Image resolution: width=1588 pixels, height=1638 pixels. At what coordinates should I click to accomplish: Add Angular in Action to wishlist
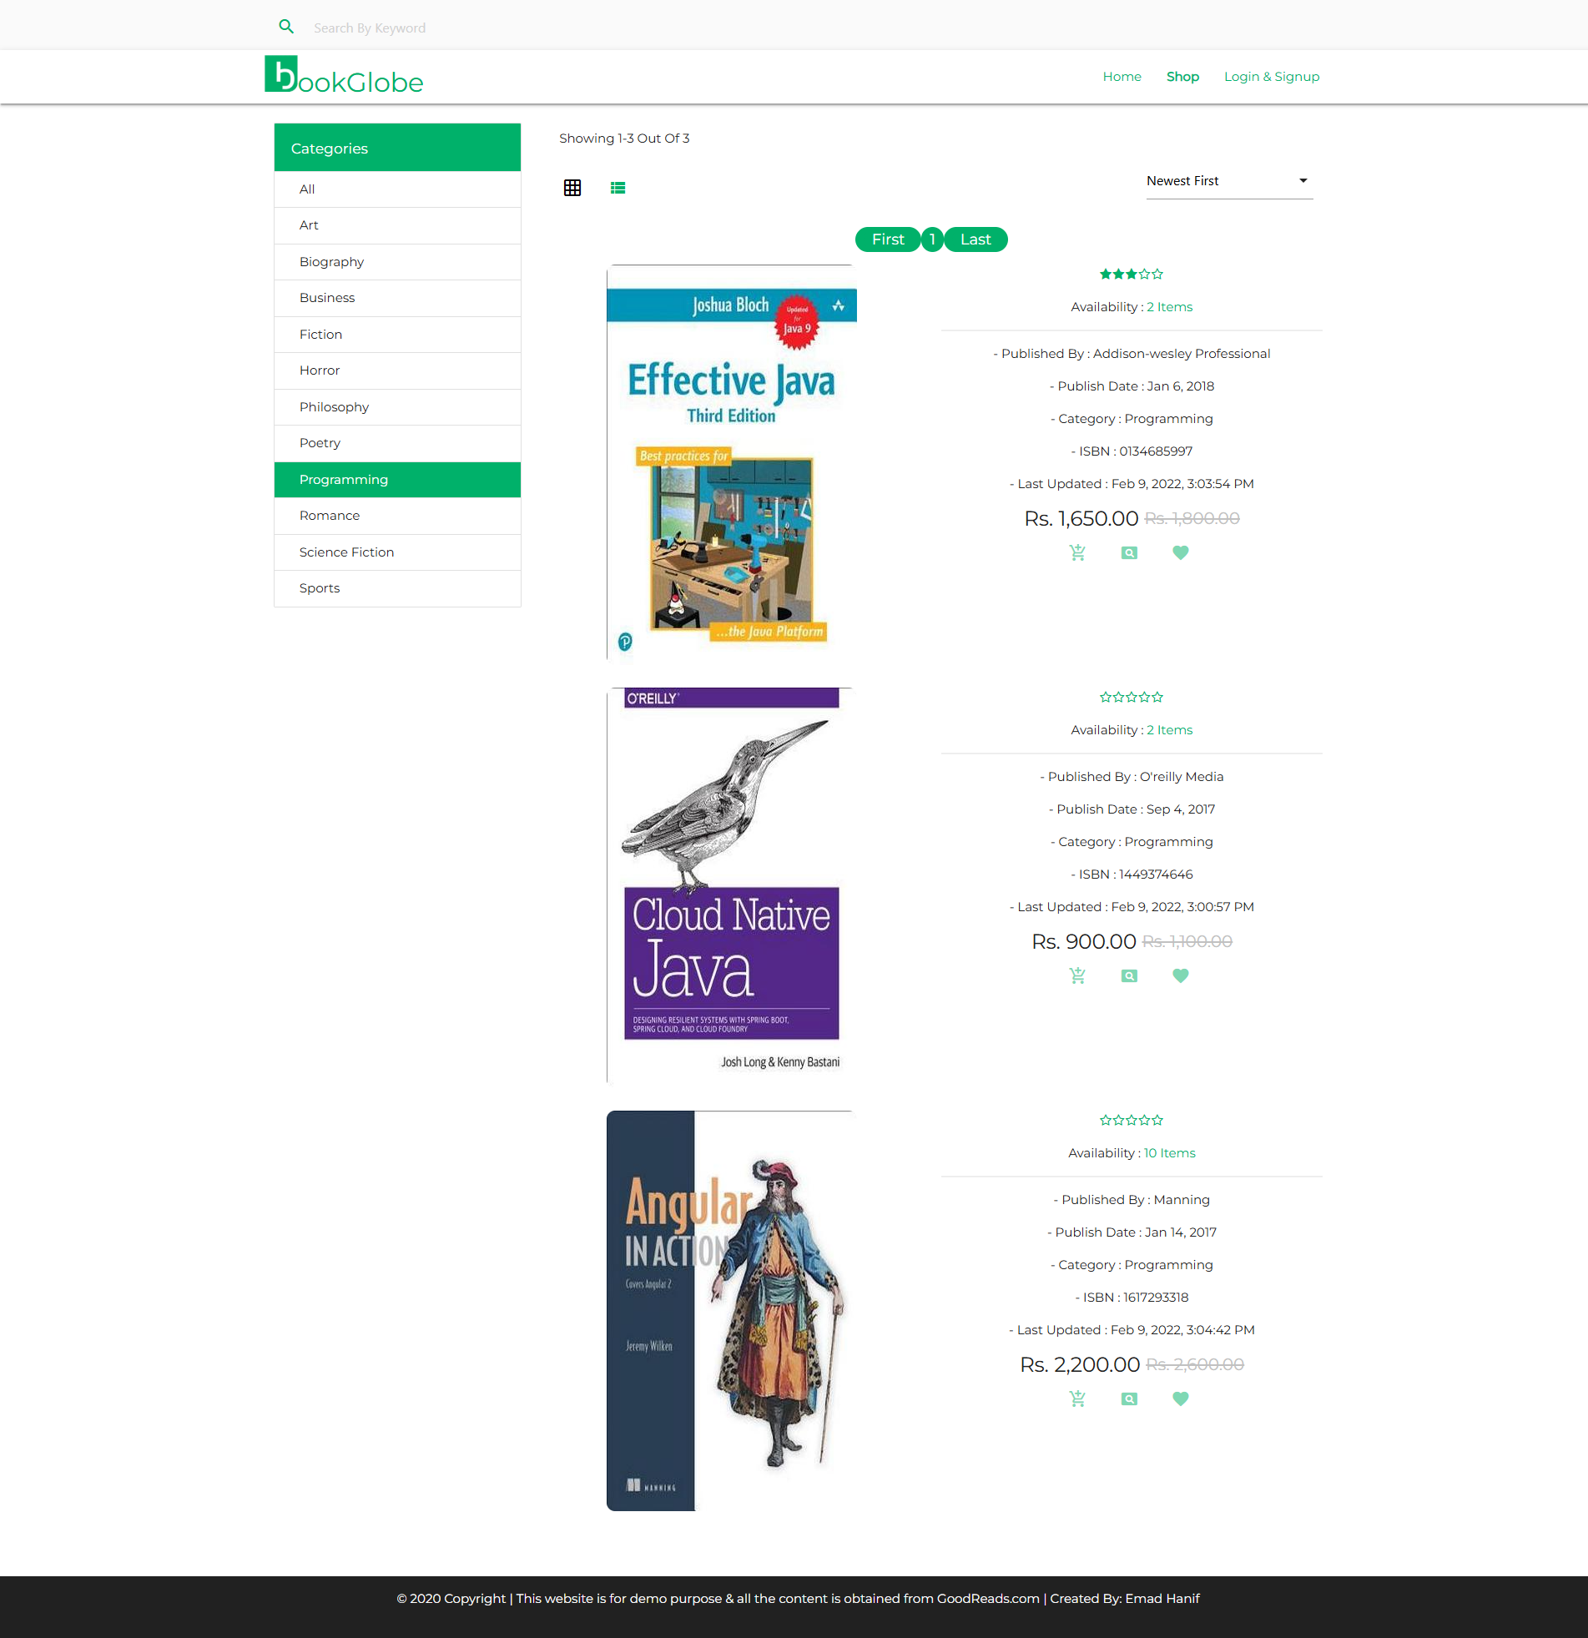[x=1180, y=1399]
